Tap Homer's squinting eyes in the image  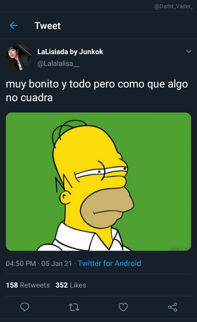point(101,171)
